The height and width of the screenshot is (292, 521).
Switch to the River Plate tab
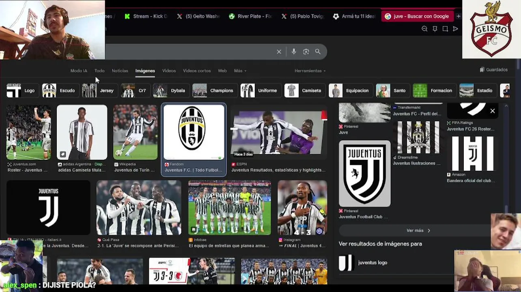pyautogui.click(x=250, y=16)
